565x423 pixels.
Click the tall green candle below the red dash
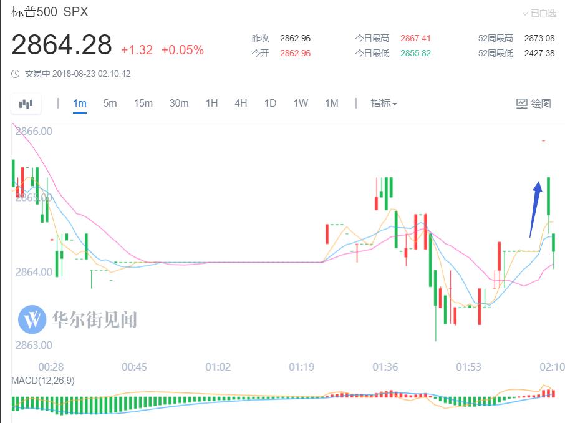pos(549,197)
